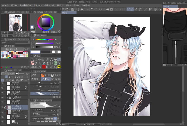The width and height of the screenshot is (187, 126).
Task: Click the navigator thumbnail preview
Action: [x=15, y=22]
